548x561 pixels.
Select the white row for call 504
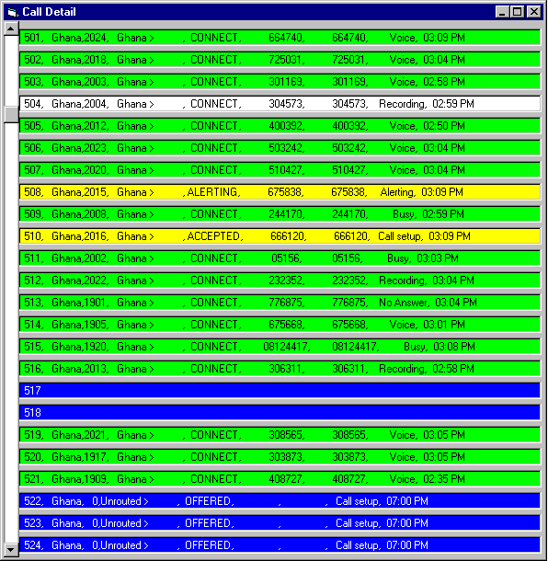tap(280, 104)
